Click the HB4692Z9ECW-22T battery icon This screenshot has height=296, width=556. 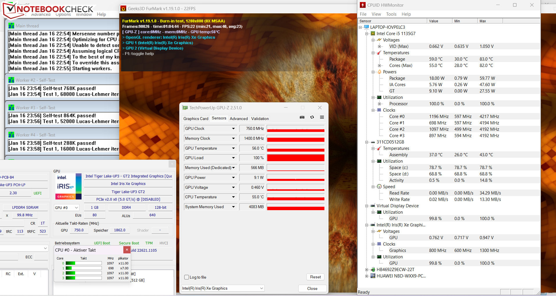tap(373, 269)
